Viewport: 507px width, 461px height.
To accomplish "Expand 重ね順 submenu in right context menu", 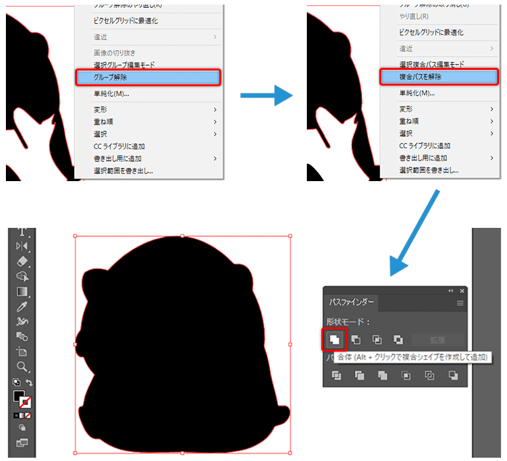I will point(440,121).
